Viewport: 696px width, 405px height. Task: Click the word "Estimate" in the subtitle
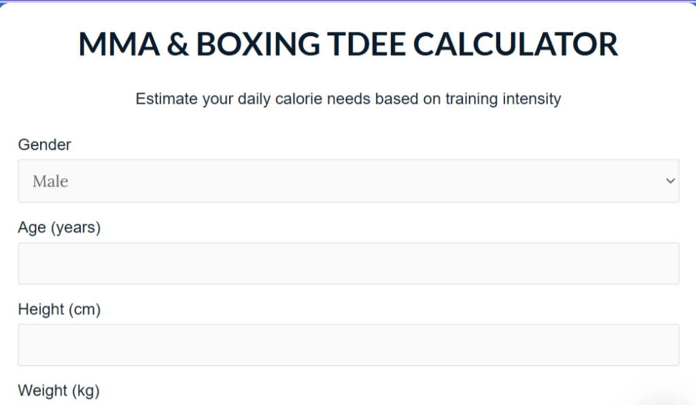point(166,99)
